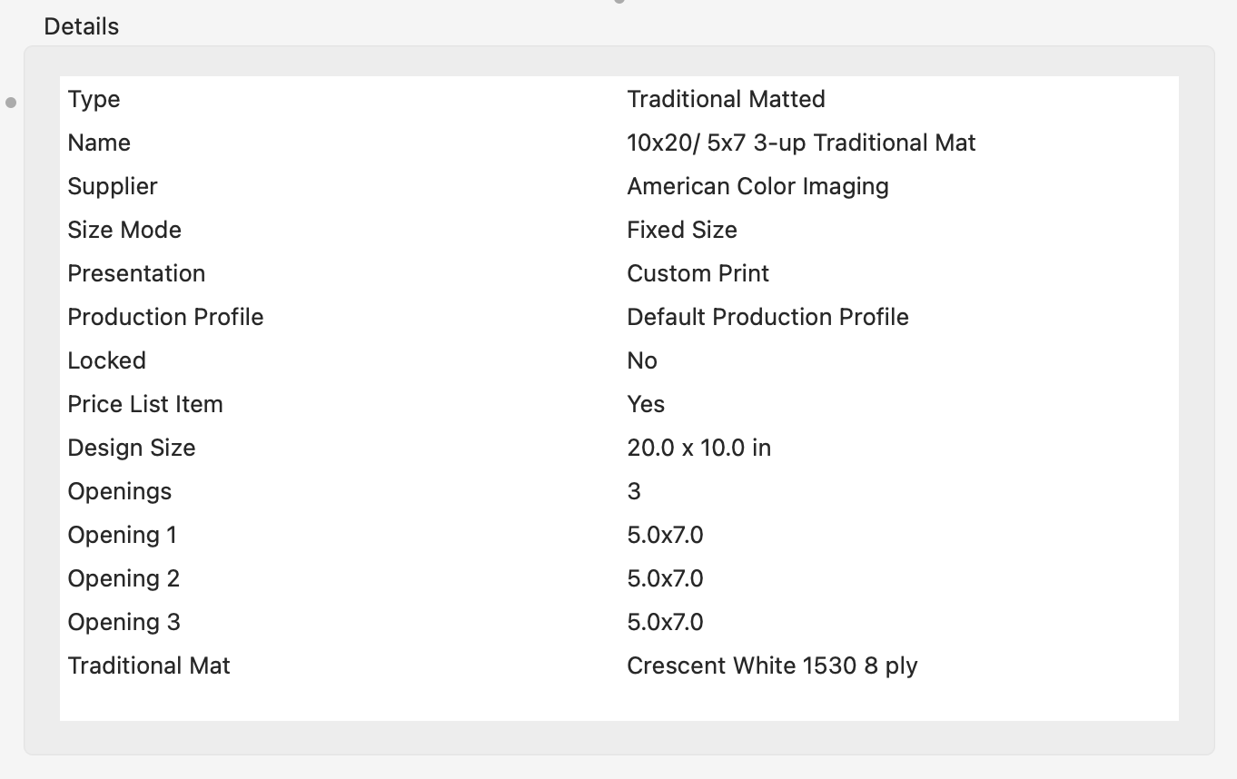Click the Crescent White 1530 8 ply value
The width and height of the screenshot is (1237, 779).
(x=772, y=666)
